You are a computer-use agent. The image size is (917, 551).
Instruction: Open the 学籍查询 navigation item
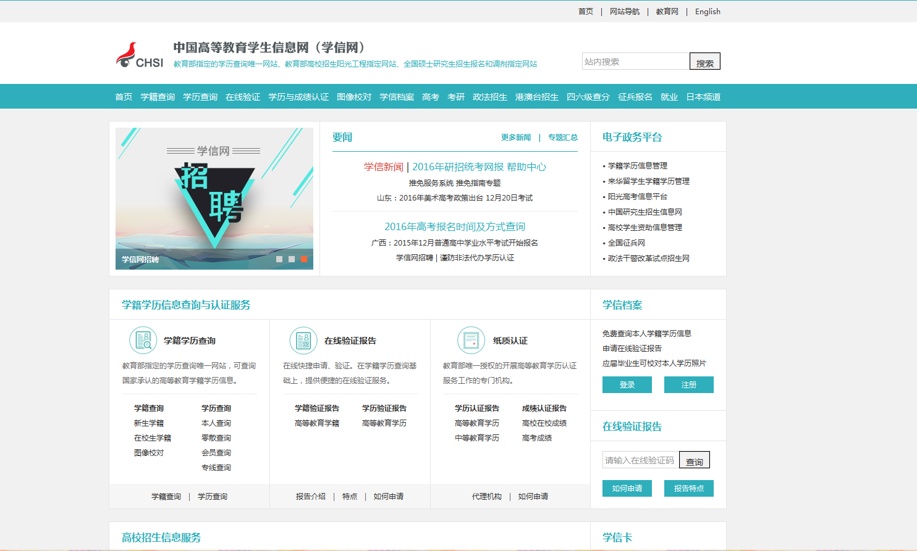pyautogui.click(x=158, y=97)
